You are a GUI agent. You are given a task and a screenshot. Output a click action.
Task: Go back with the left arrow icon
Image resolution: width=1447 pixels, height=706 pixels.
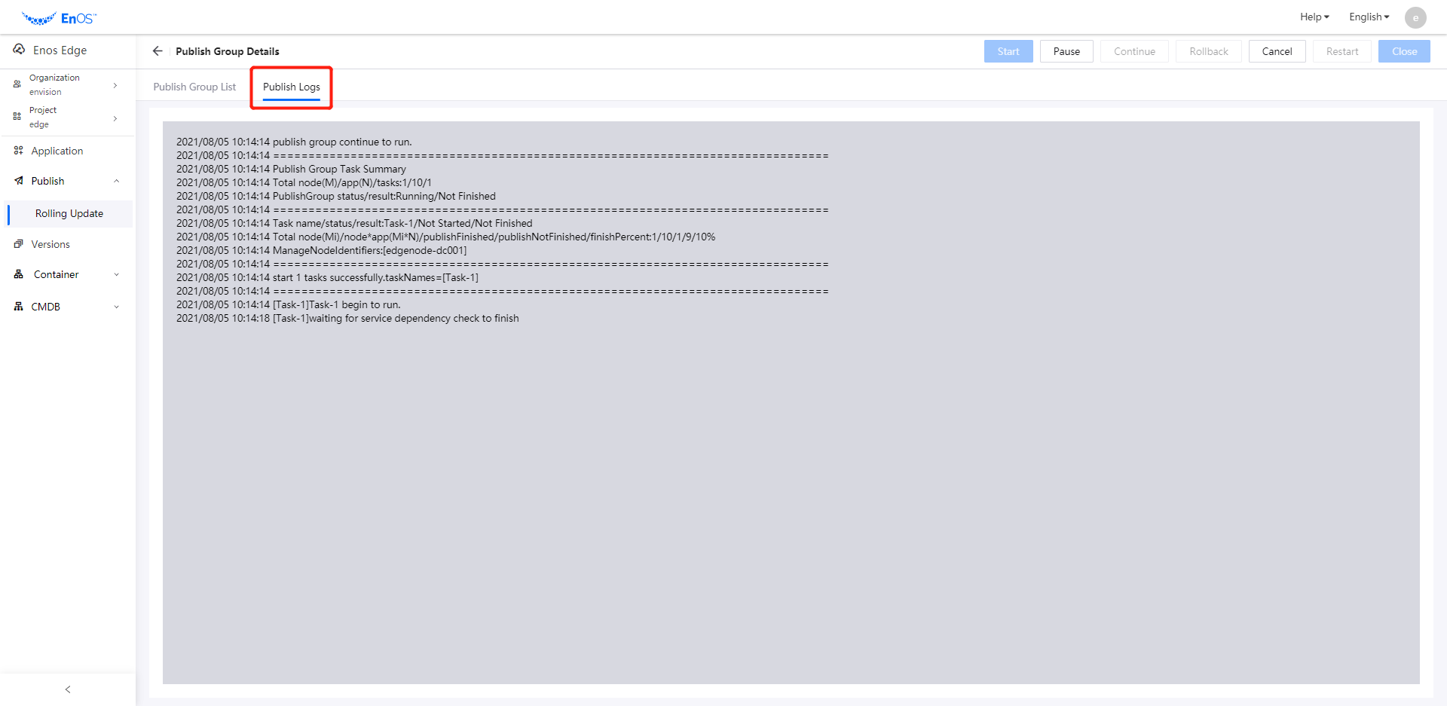tap(158, 51)
